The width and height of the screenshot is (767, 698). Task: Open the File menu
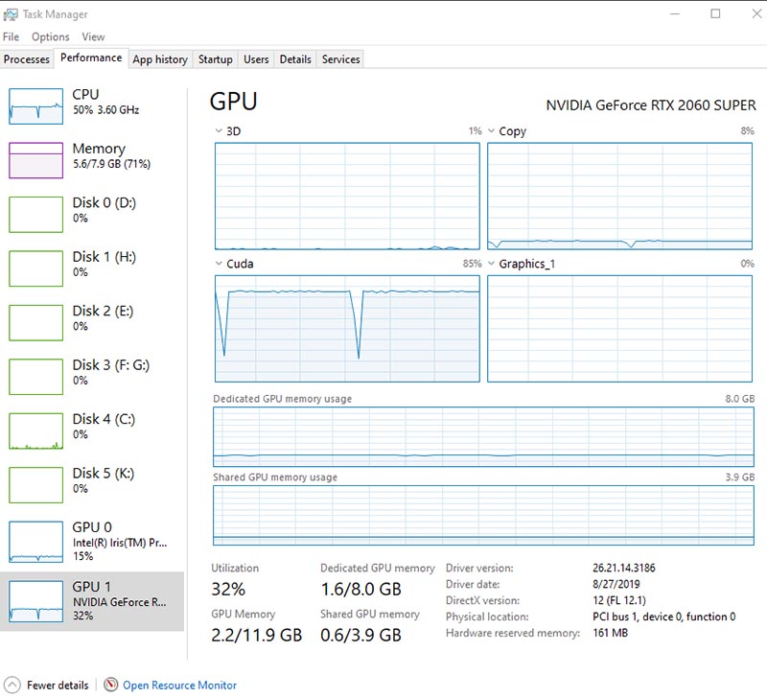click(11, 36)
